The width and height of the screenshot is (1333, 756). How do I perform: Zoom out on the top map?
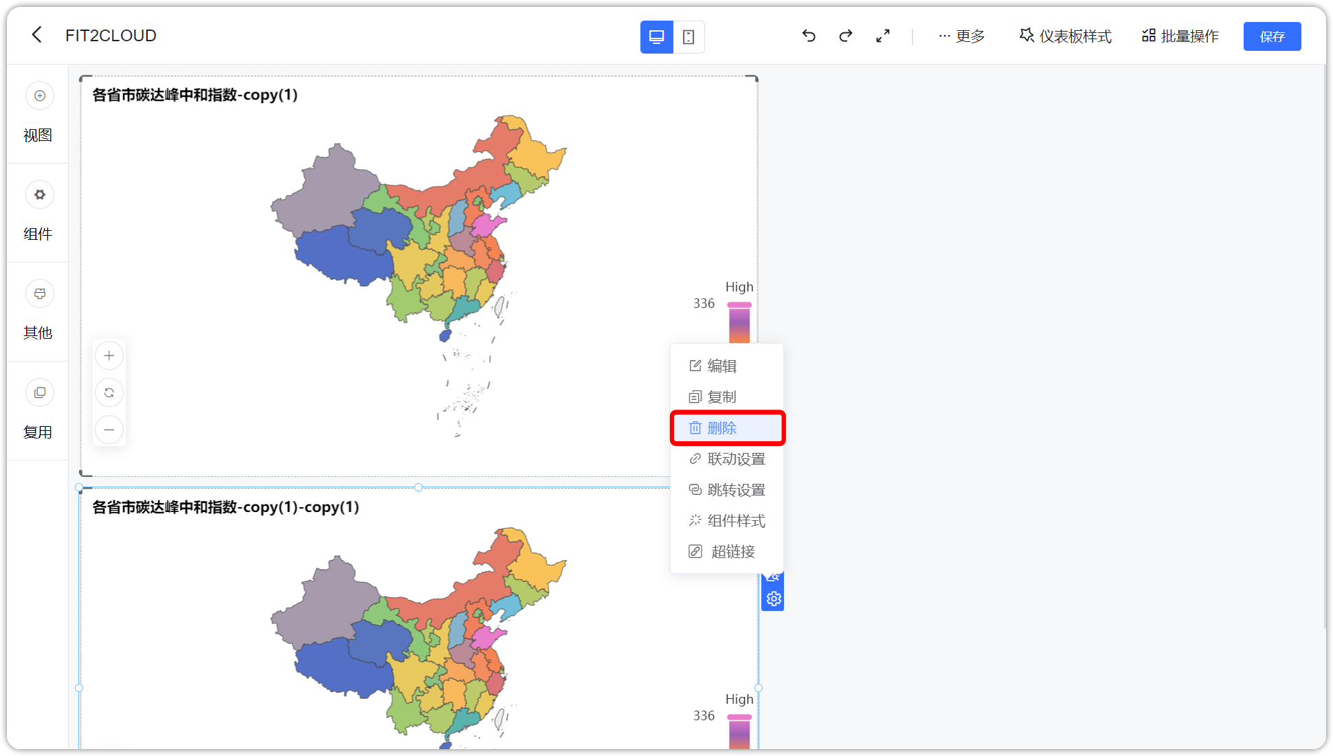[x=109, y=430]
